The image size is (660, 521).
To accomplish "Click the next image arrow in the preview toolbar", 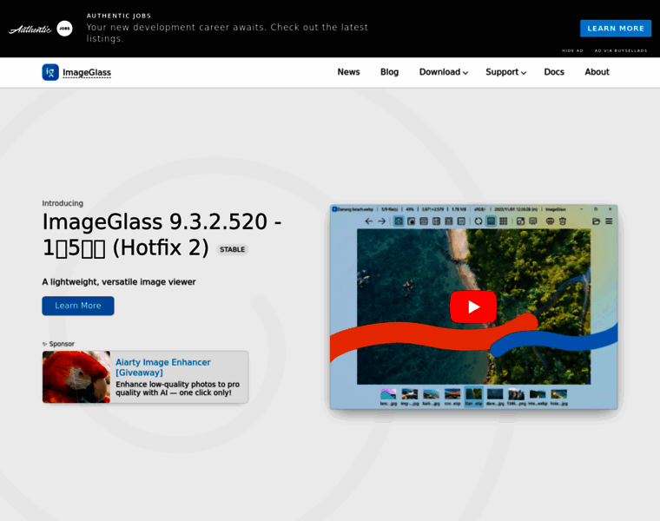I will coord(382,221).
